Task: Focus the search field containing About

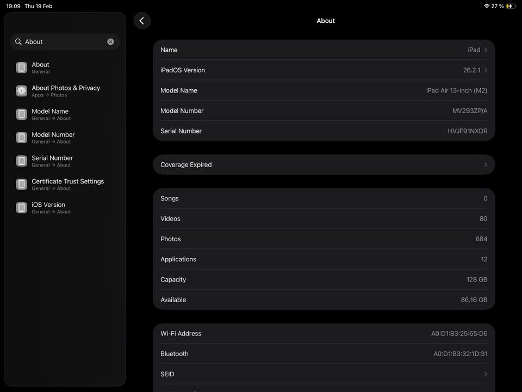Action: click(65, 42)
